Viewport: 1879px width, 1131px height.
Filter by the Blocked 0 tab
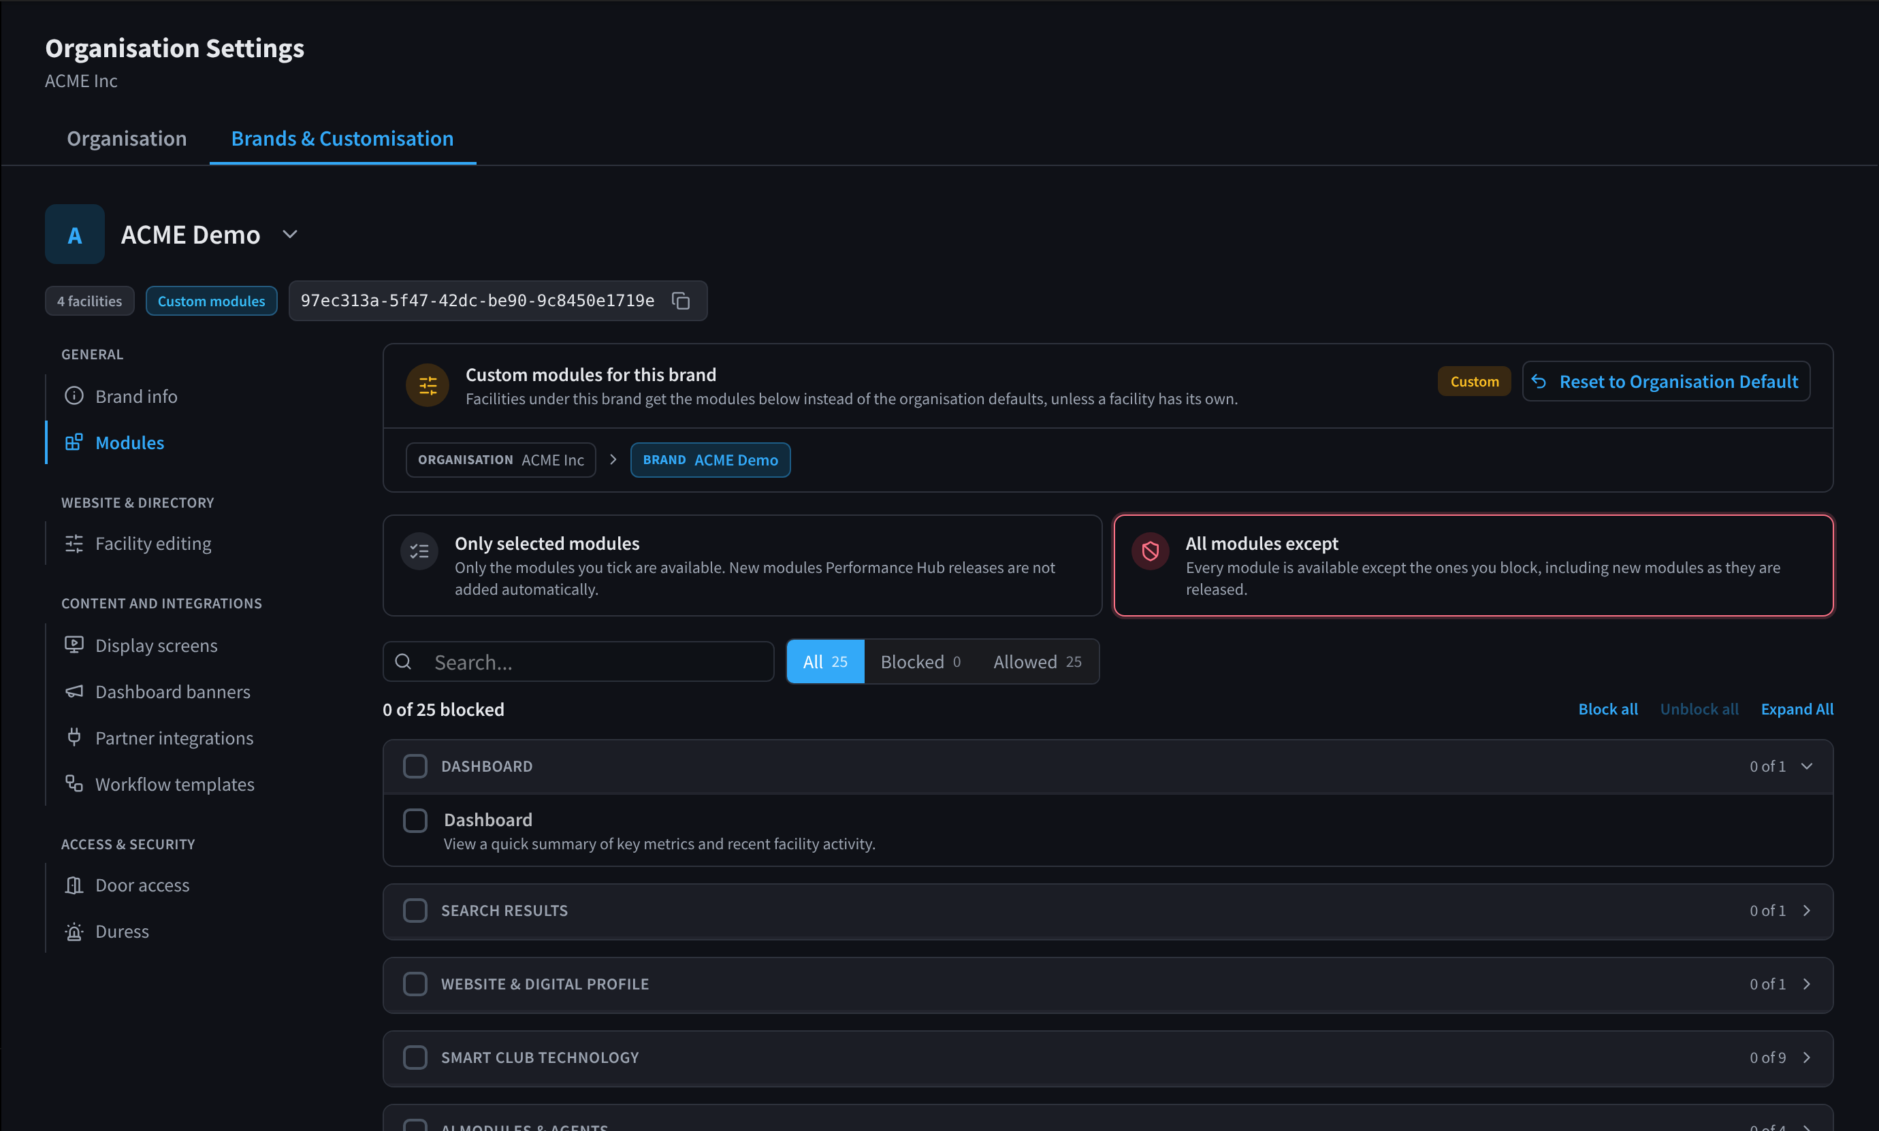[x=921, y=661]
